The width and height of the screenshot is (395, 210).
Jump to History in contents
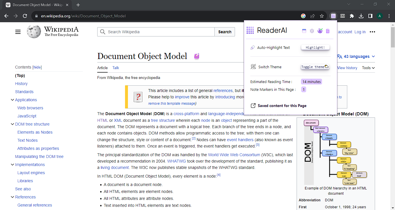pyautogui.click(x=21, y=84)
